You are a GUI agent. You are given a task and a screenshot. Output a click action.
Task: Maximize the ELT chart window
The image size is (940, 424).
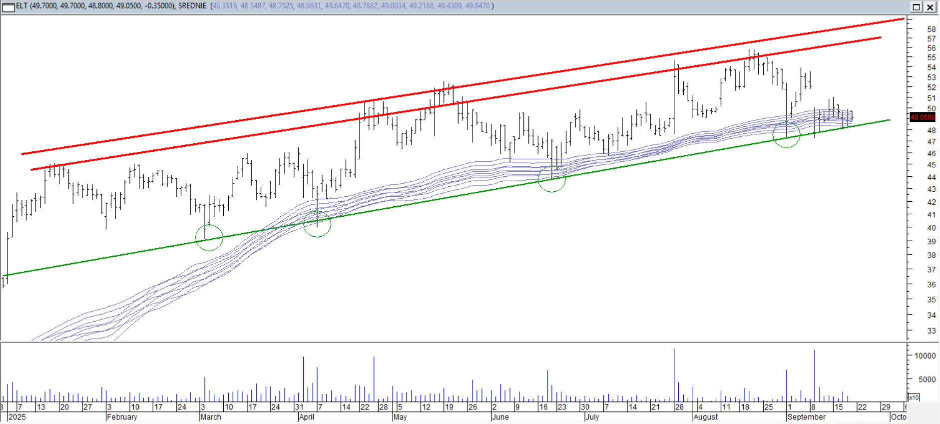(917, 6)
